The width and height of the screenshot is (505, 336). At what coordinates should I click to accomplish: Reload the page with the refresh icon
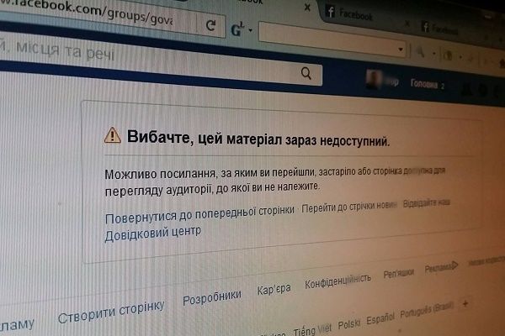[210, 25]
